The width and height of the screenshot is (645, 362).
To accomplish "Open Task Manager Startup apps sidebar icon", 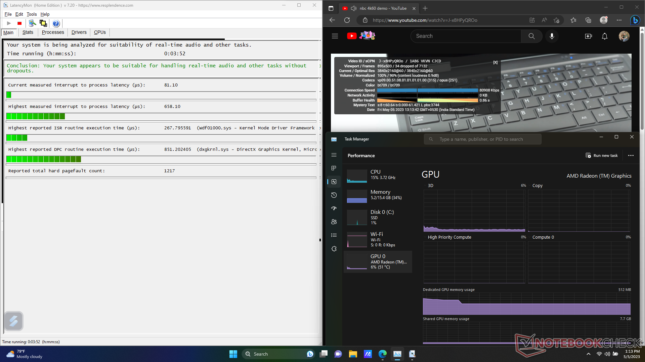I will tap(334, 208).
